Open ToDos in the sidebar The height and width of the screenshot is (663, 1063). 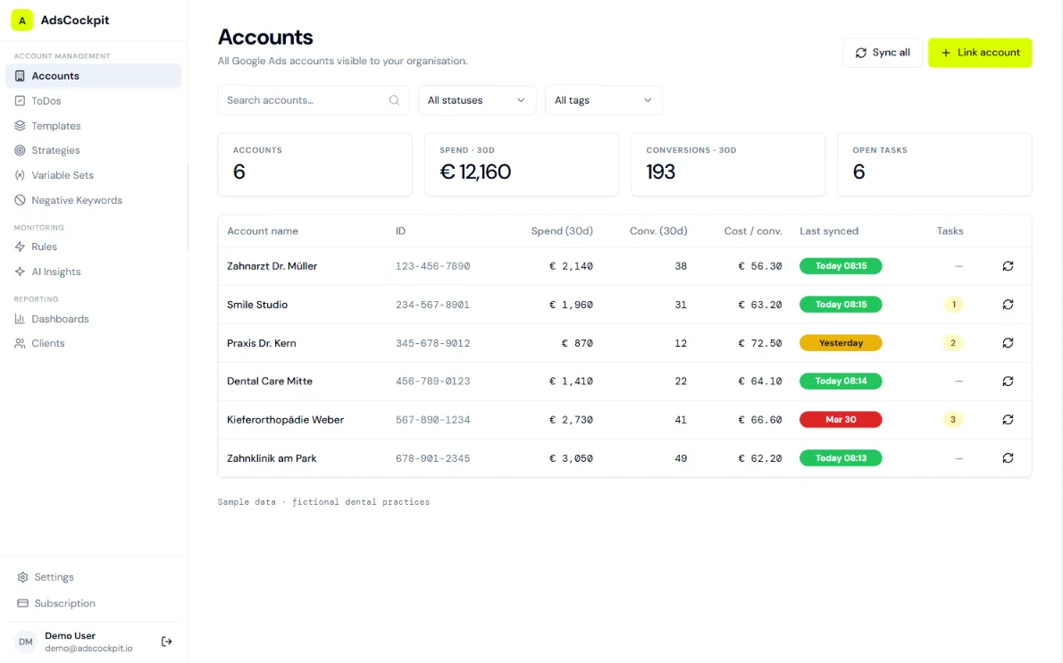pyautogui.click(x=94, y=101)
